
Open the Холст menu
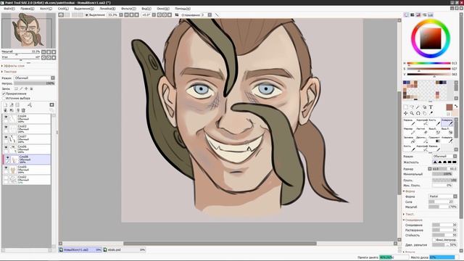coord(46,9)
